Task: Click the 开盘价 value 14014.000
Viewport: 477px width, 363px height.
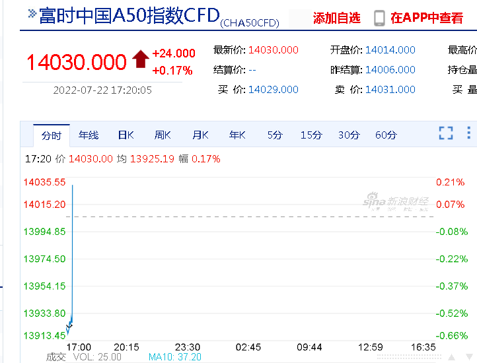Action: point(390,50)
